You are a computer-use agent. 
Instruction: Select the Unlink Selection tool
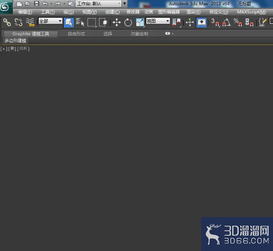[x=19, y=22]
